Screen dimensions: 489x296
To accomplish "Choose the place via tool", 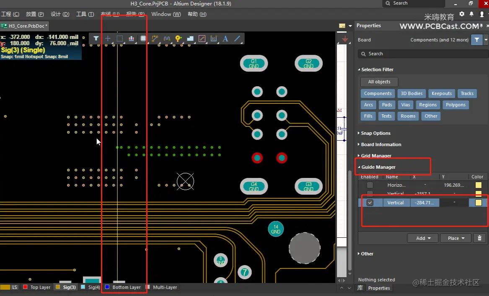I will coord(179,39).
